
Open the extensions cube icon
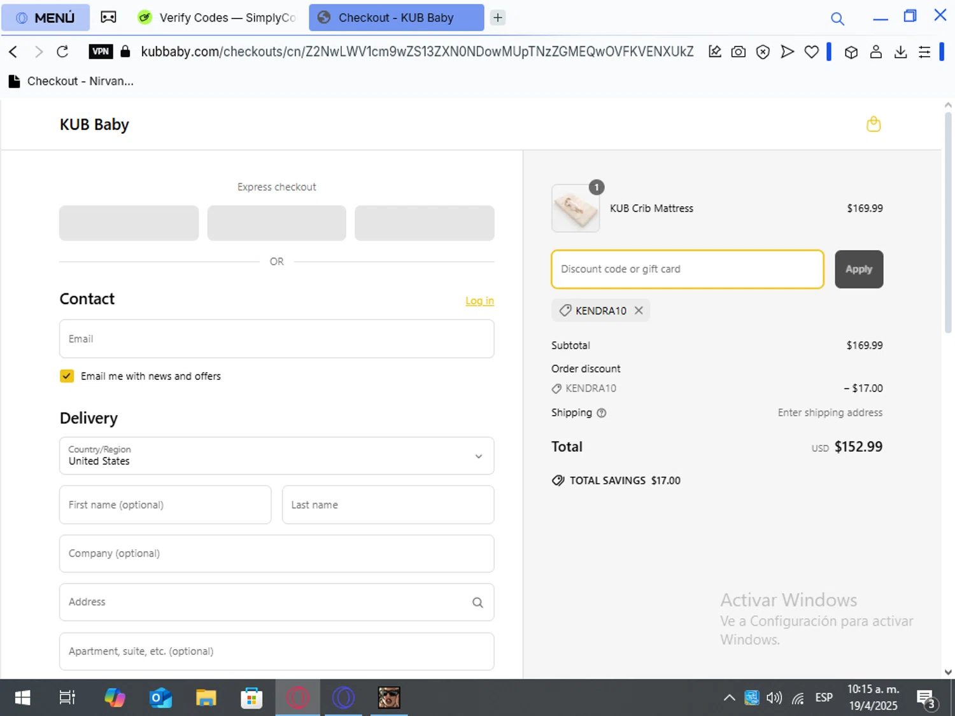[851, 52]
